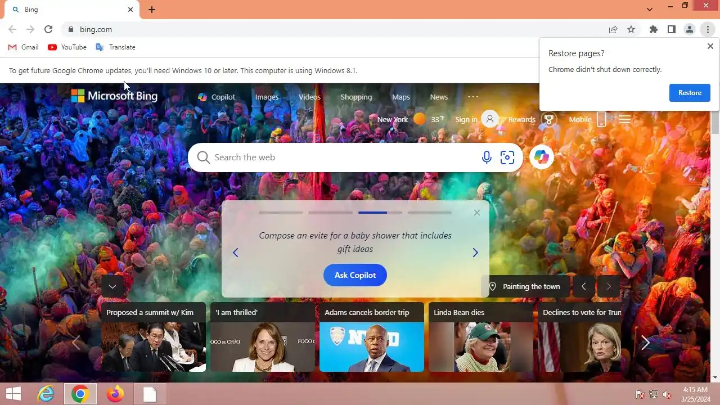Go to Bing Images
This screenshot has width=720, height=405.
pos(267,97)
